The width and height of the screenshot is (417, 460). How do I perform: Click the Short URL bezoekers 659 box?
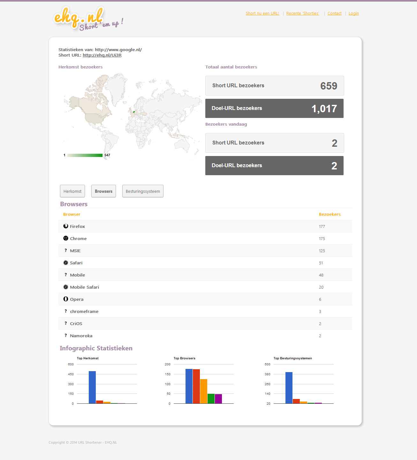[x=275, y=86]
